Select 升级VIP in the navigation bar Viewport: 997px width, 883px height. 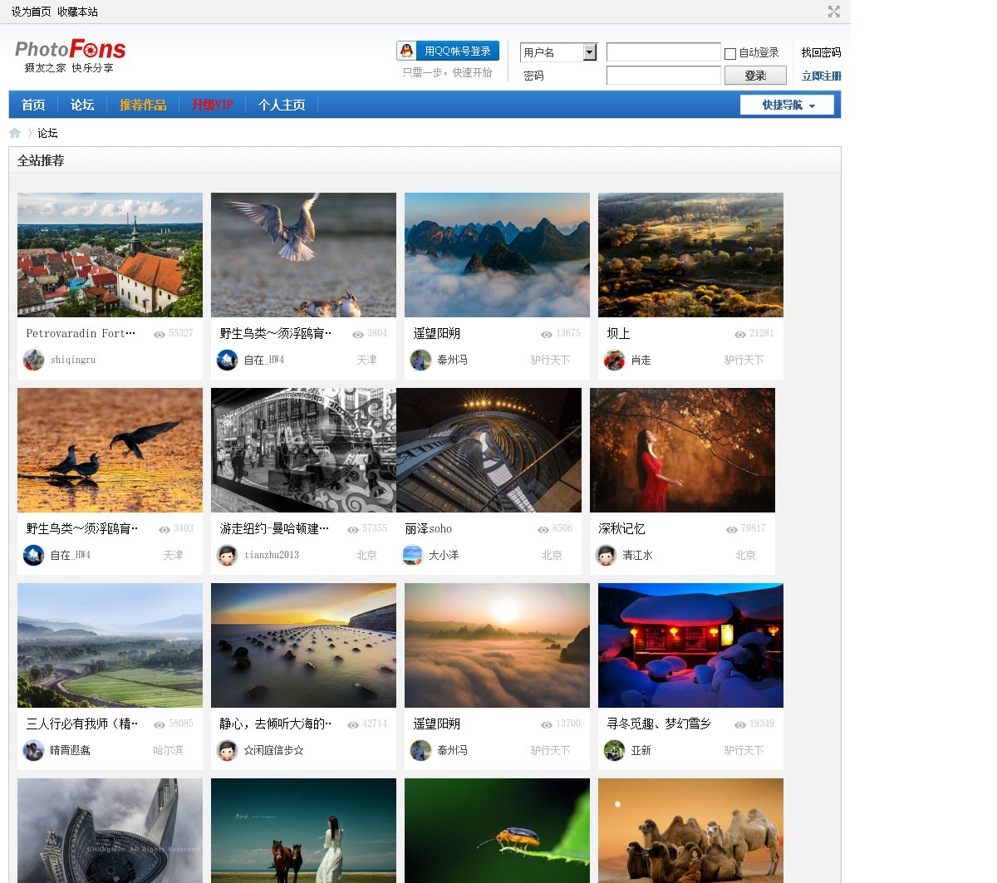[212, 105]
